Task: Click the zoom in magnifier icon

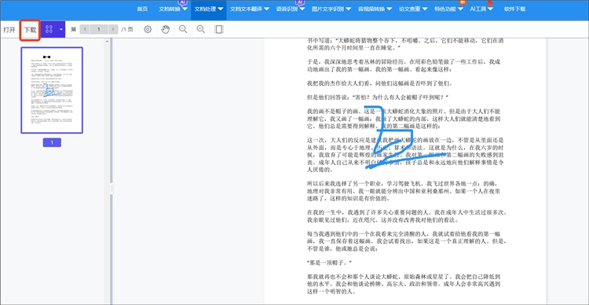Action: click(x=201, y=29)
